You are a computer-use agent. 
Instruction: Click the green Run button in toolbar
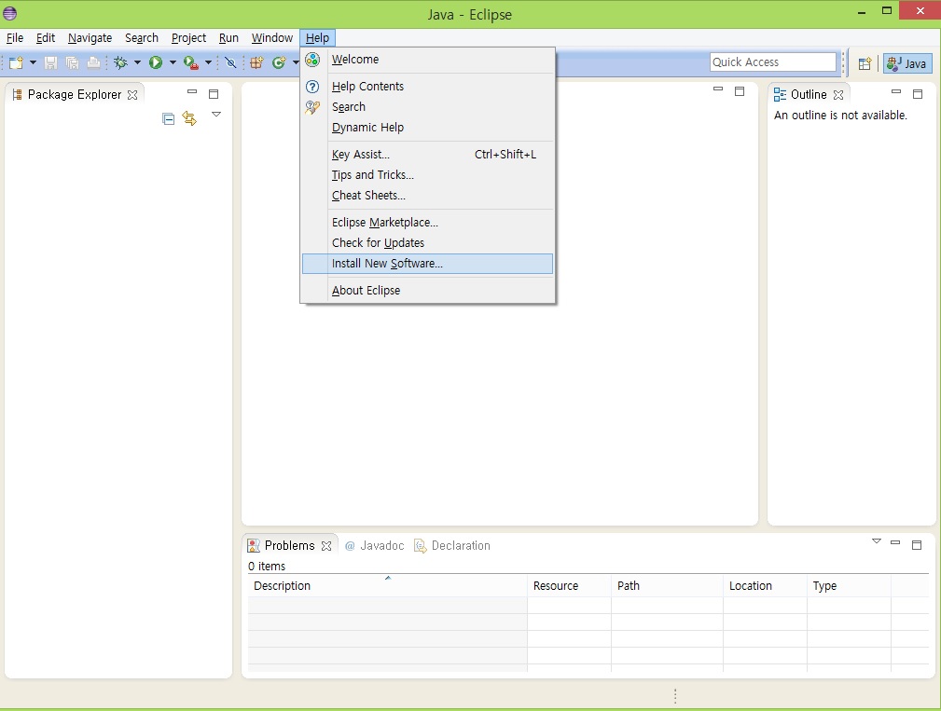point(156,62)
